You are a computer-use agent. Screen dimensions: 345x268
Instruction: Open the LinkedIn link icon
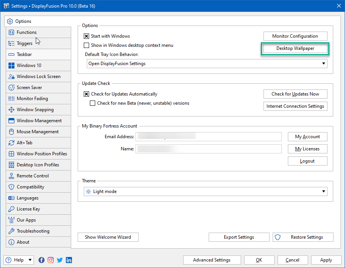[69, 260]
